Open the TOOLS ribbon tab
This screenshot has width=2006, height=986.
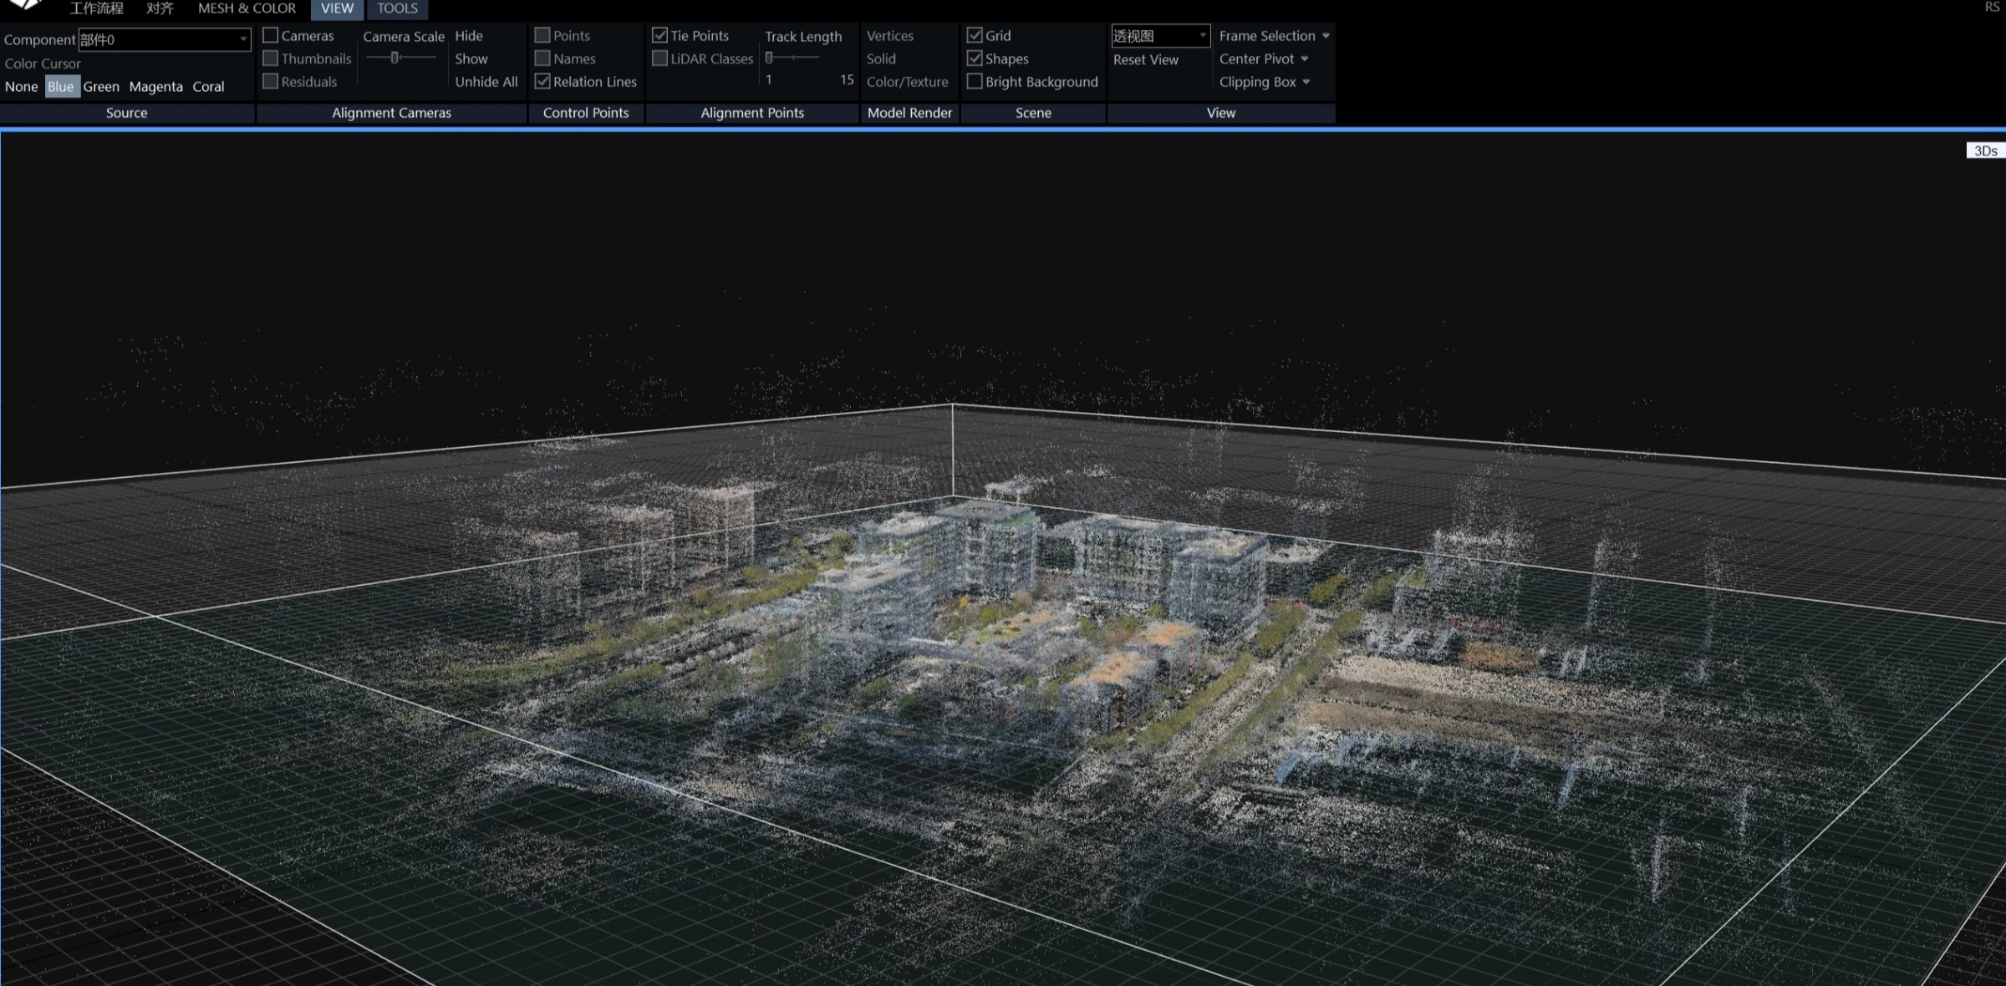[397, 8]
